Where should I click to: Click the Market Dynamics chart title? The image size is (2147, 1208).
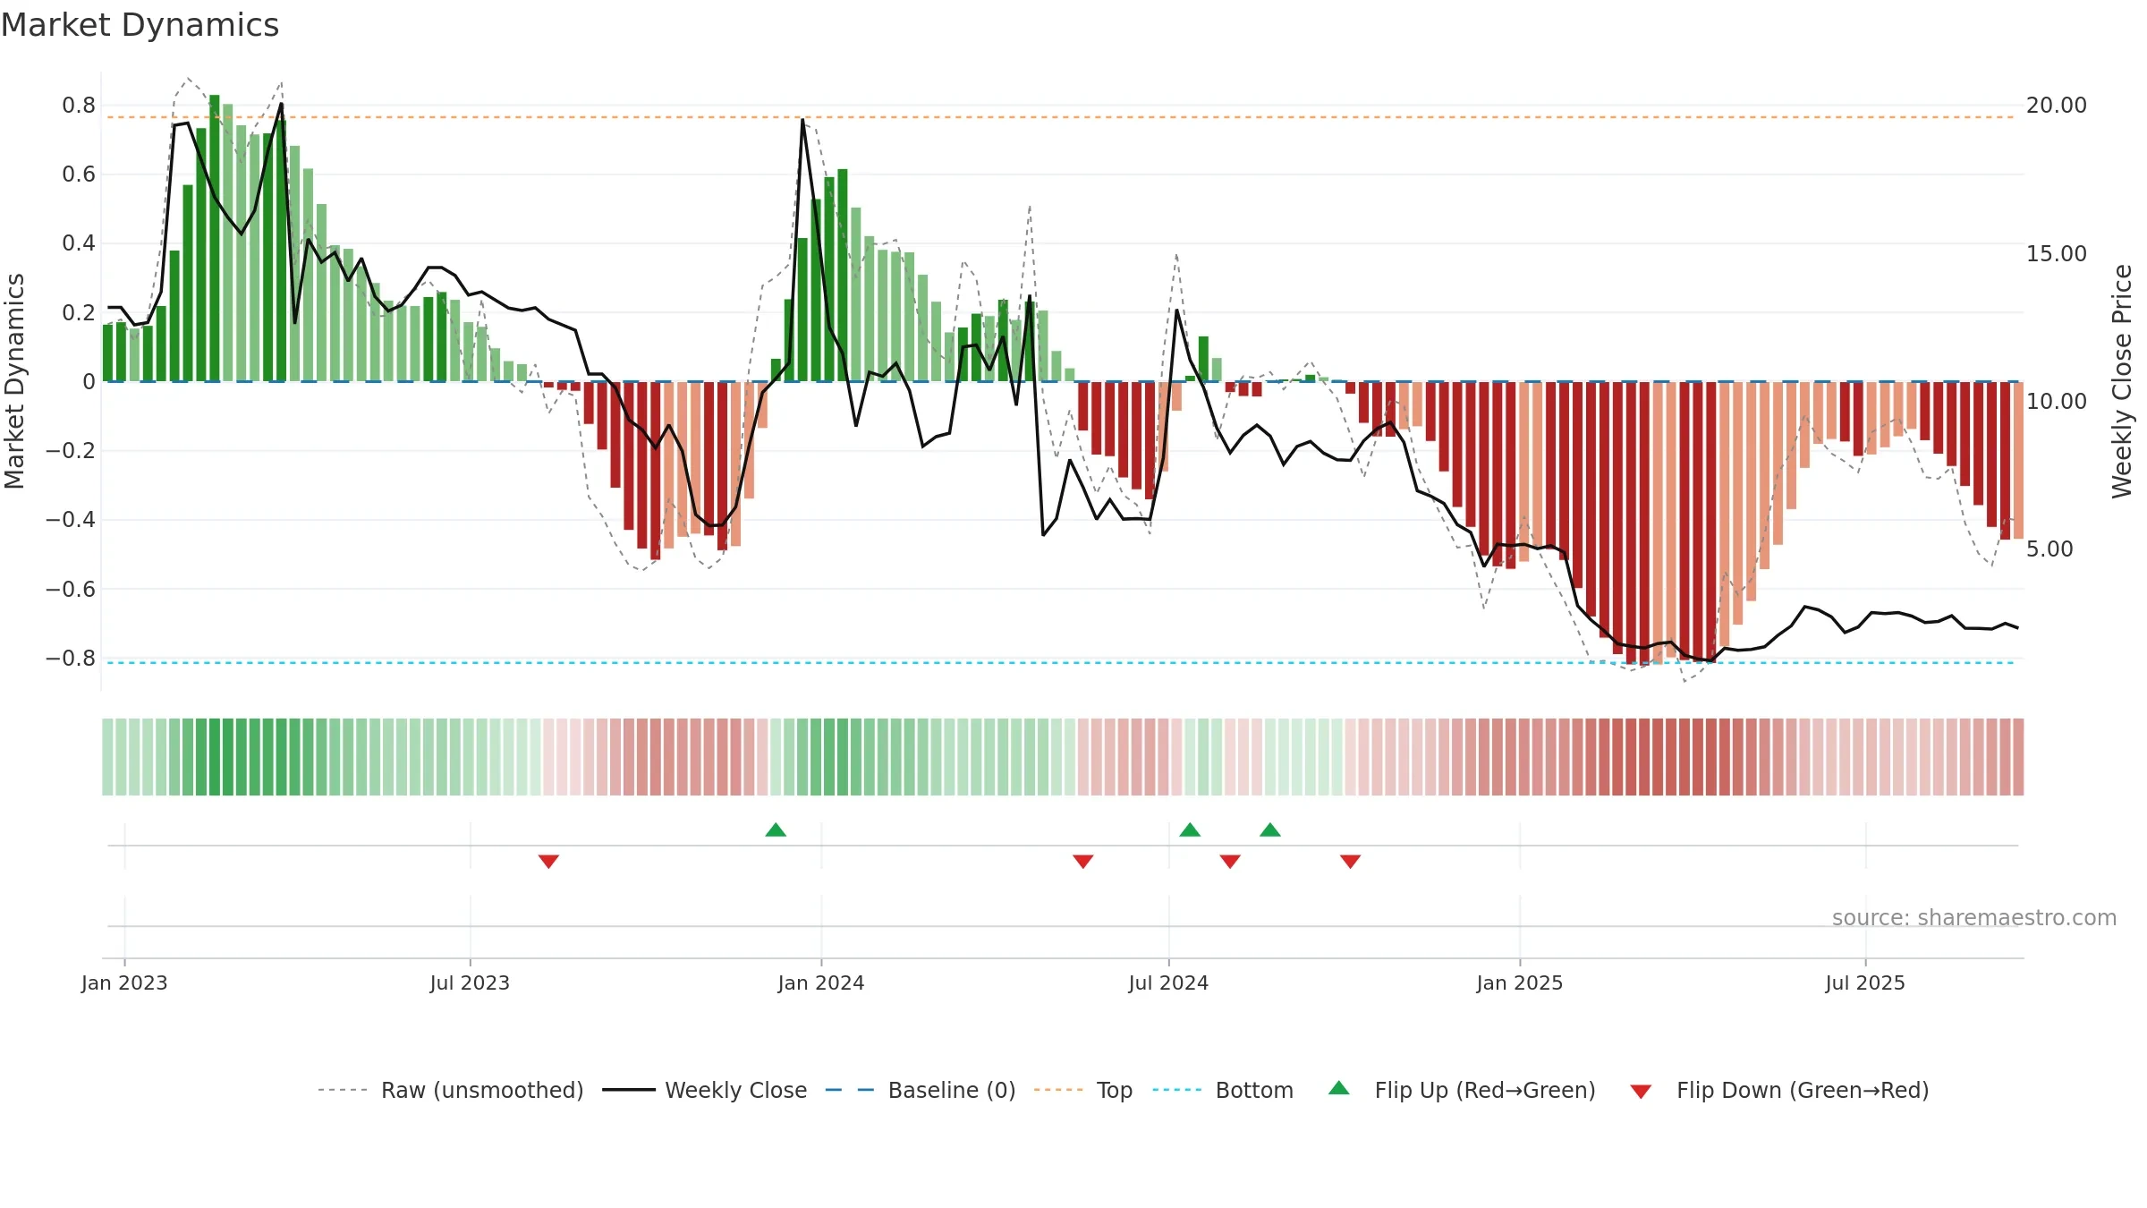140,25
